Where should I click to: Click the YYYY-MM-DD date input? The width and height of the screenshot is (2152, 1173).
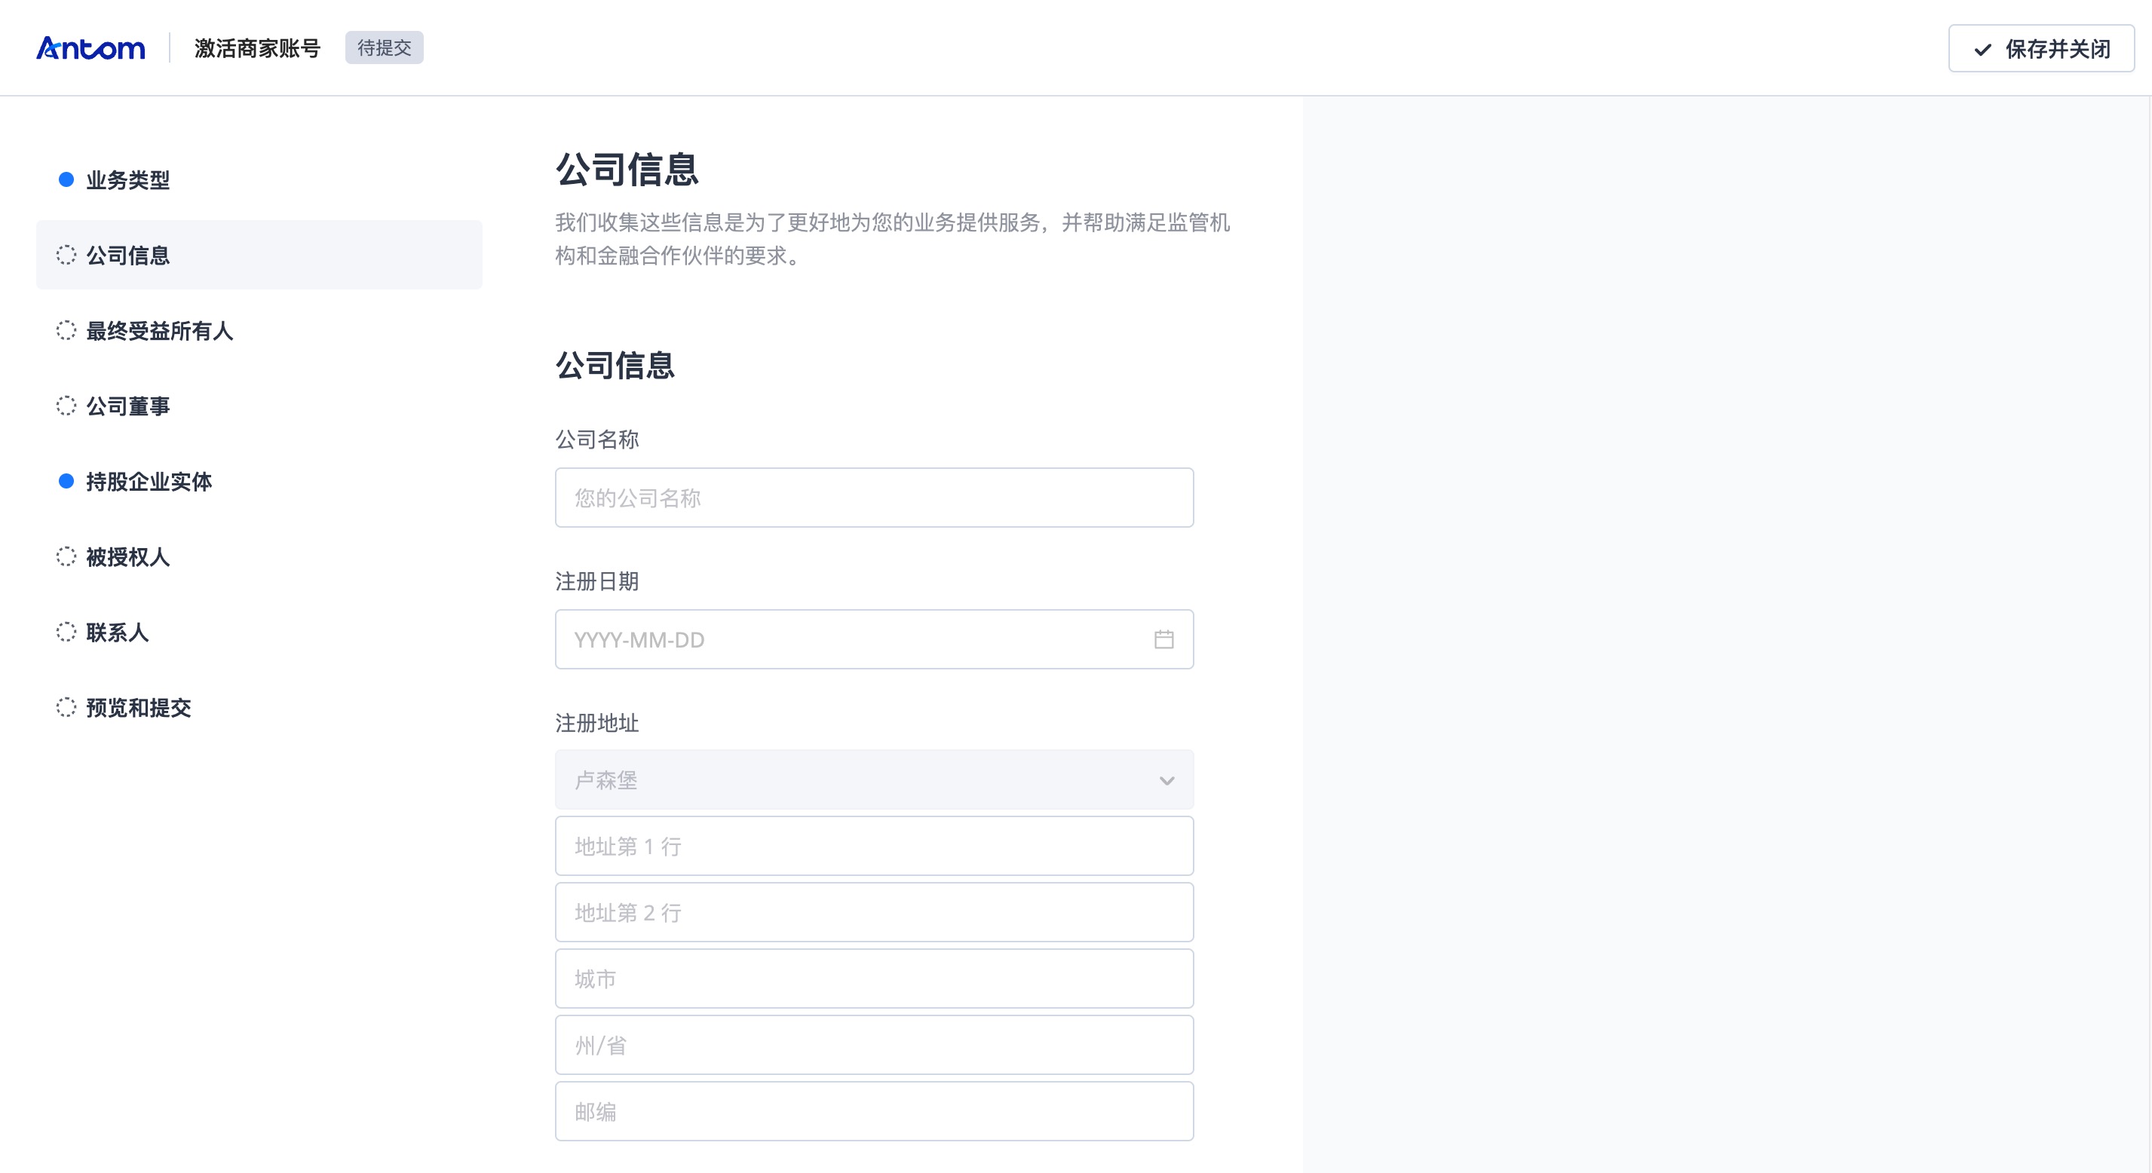(x=835, y=639)
